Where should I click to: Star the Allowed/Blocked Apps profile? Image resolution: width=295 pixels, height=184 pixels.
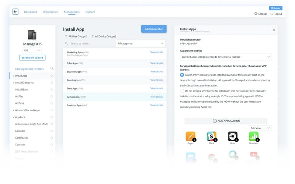point(52,110)
